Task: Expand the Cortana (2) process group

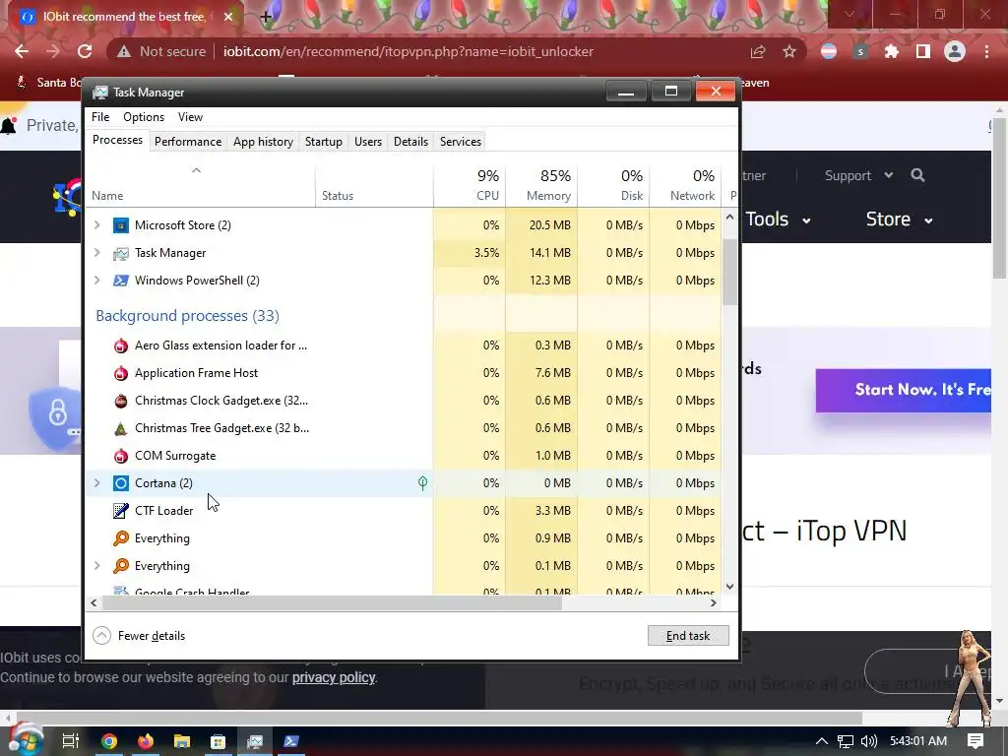Action: pos(97,482)
